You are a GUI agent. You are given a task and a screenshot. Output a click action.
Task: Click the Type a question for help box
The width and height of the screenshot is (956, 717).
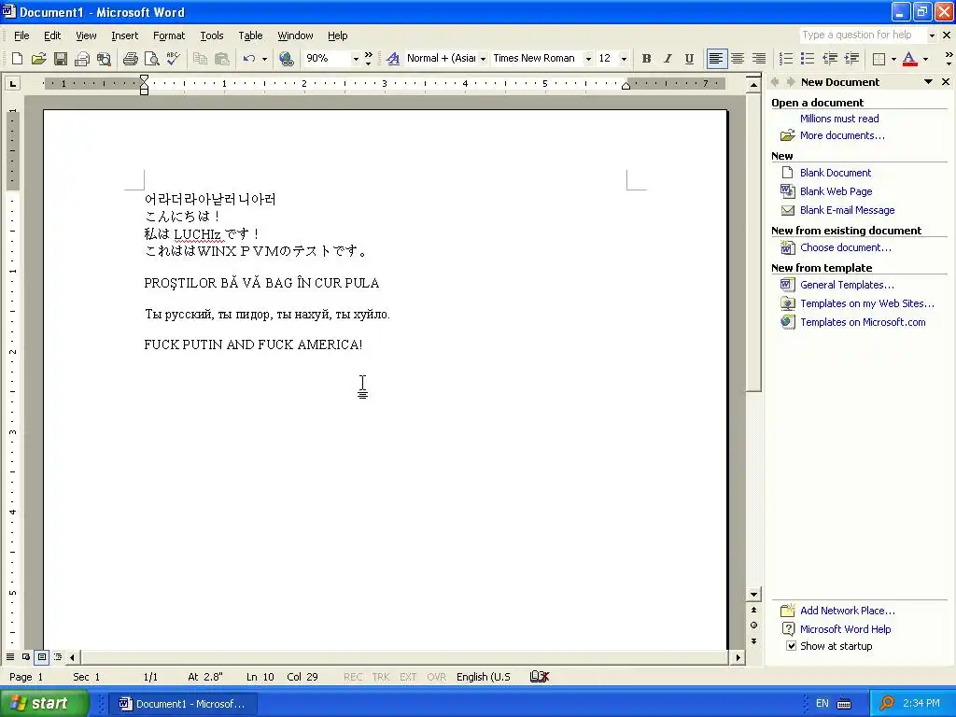click(x=862, y=35)
